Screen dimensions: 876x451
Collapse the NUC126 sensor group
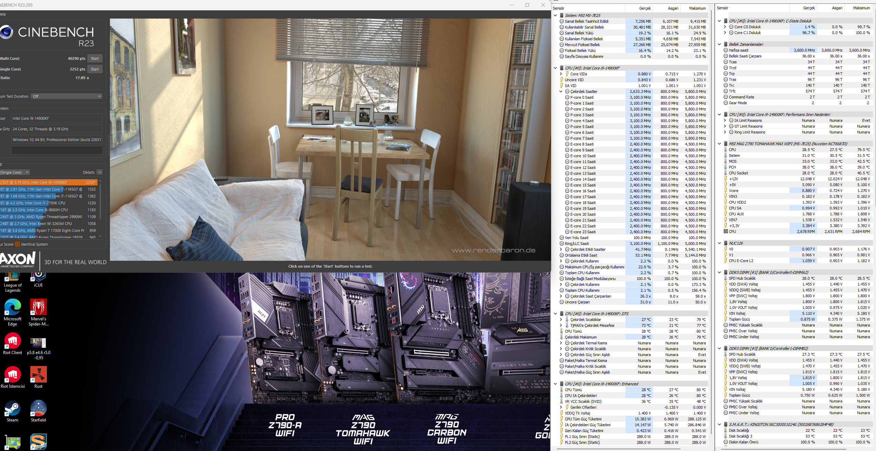coord(719,243)
